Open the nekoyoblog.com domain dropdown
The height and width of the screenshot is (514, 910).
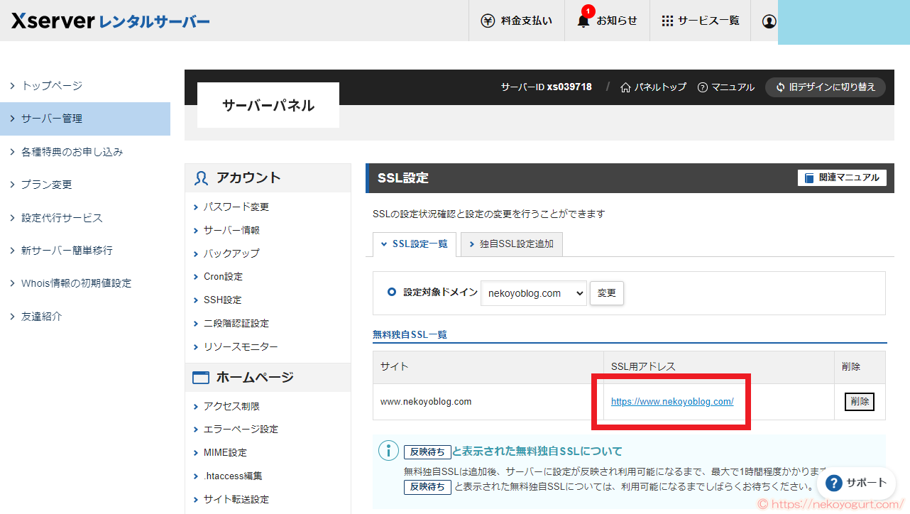pyautogui.click(x=534, y=292)
